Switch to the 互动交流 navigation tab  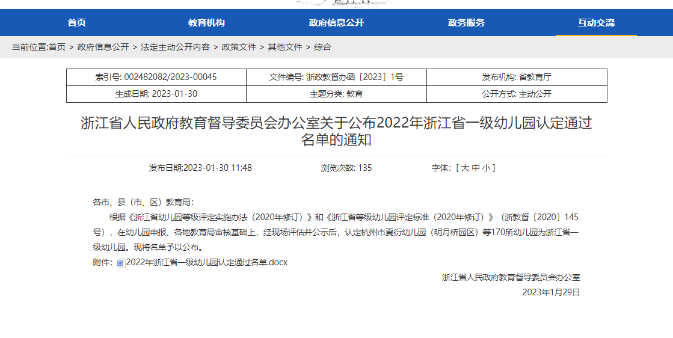click(596, 23)
